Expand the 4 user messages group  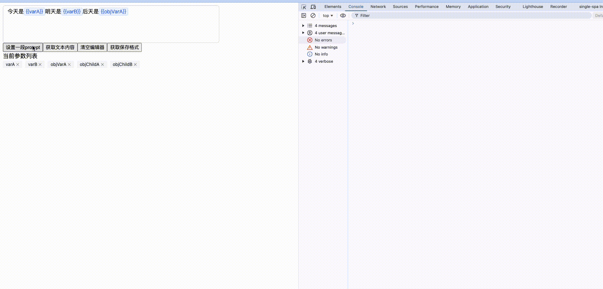pos(303,33)
